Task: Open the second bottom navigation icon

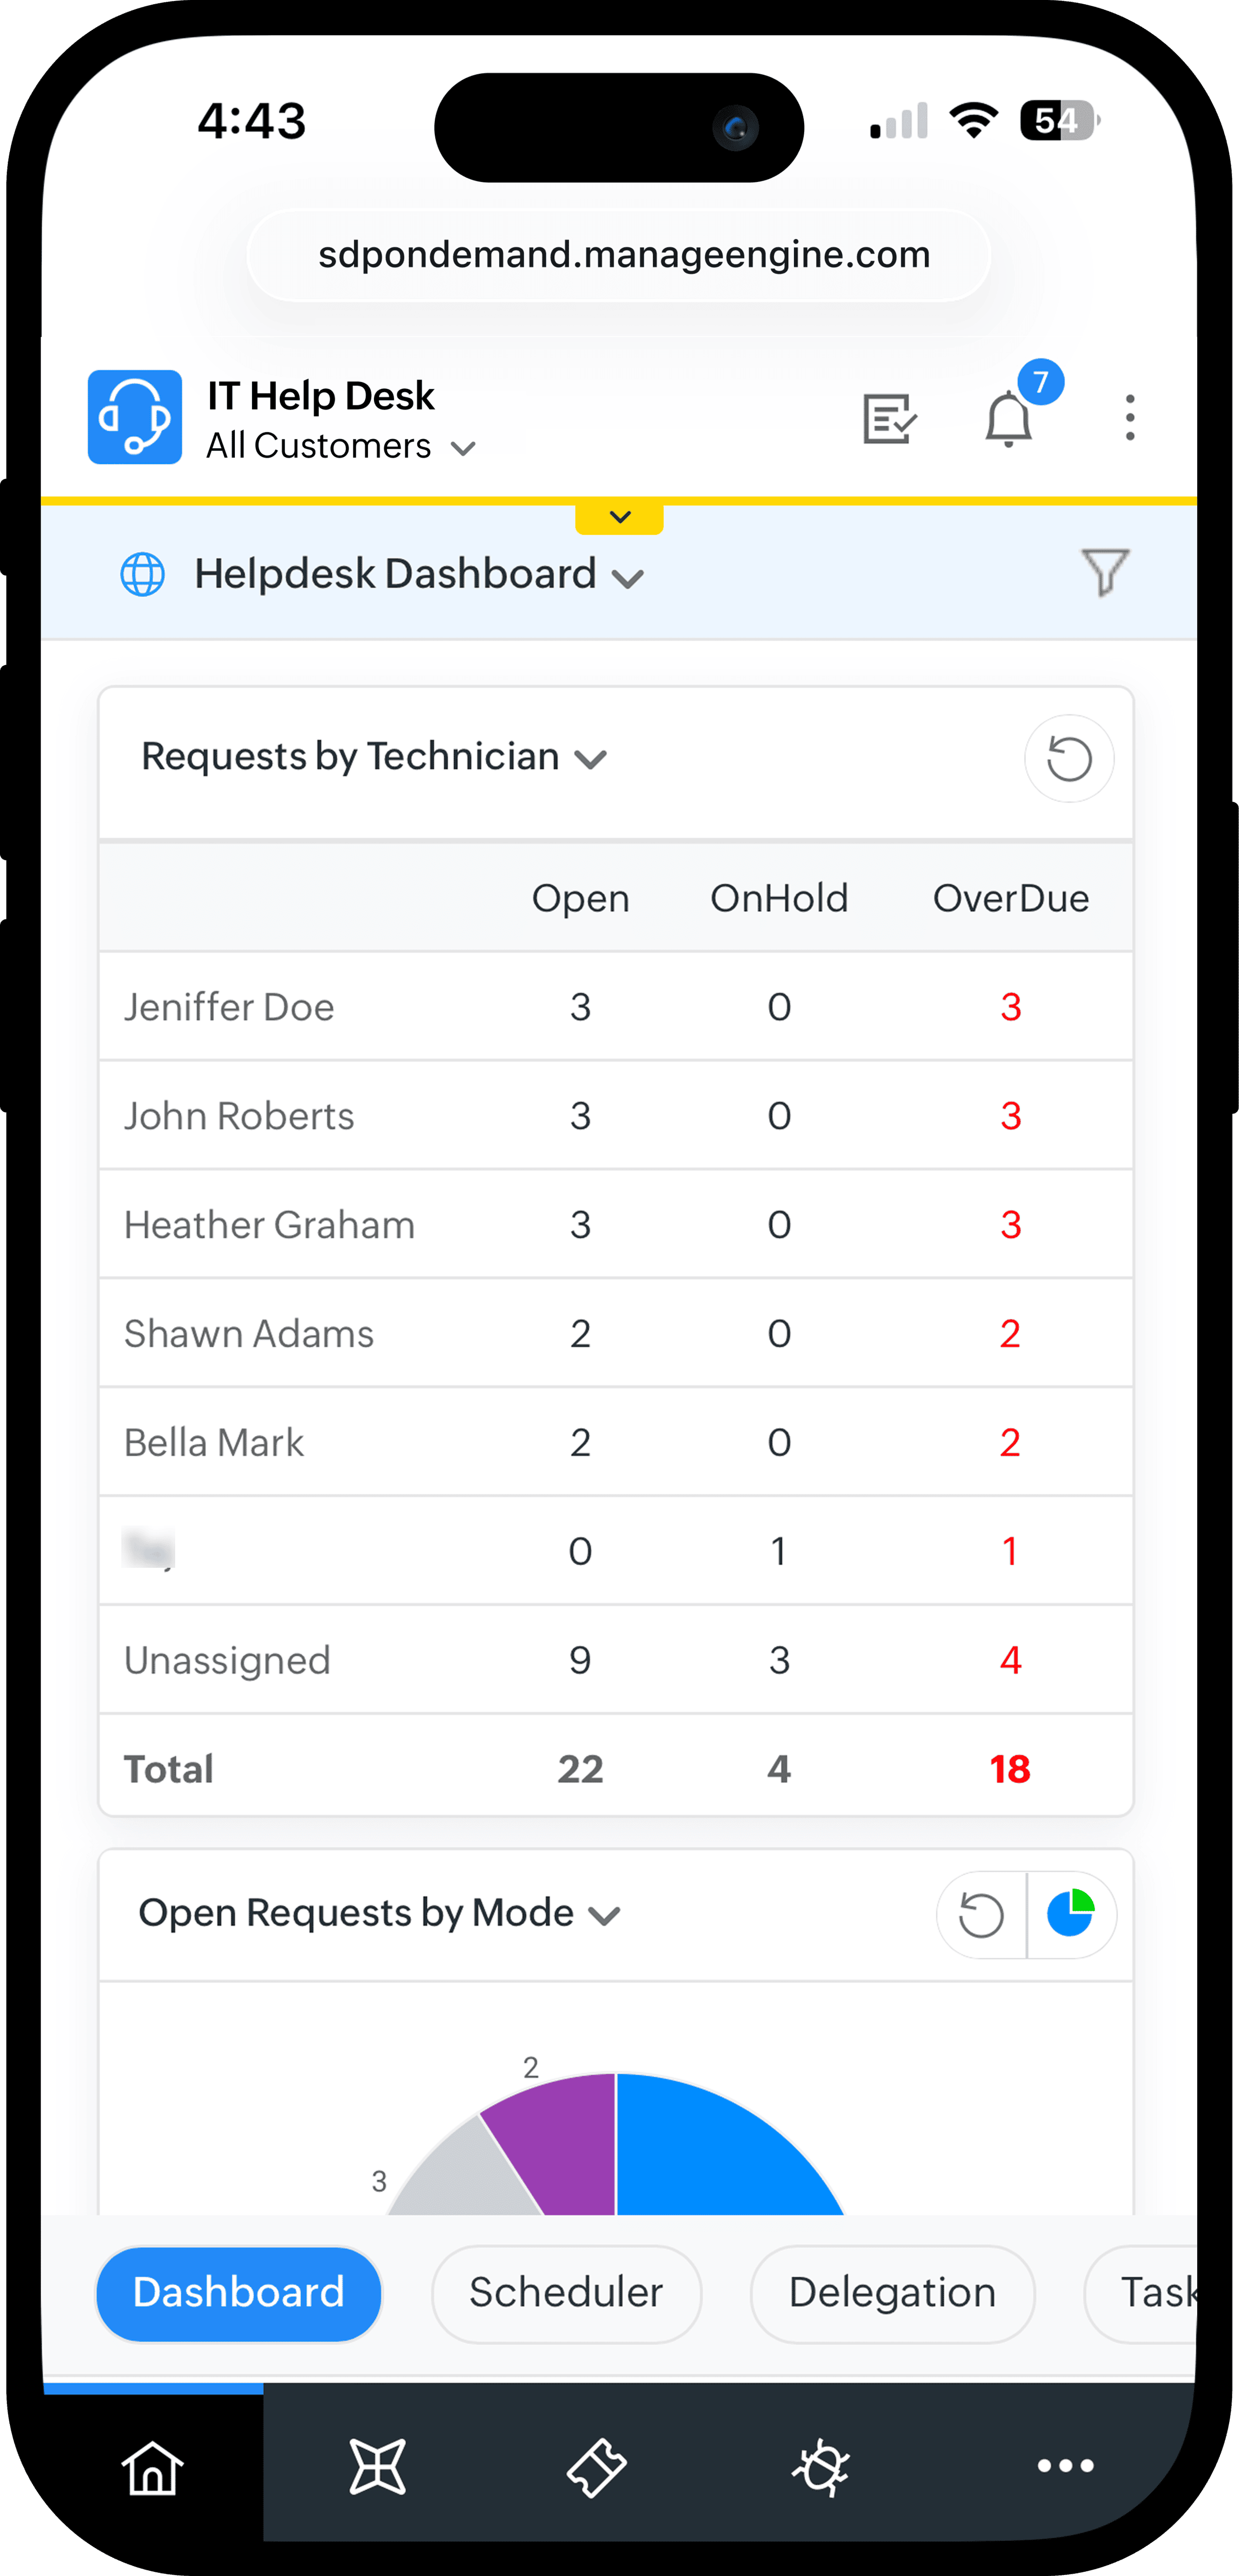Action: tap(377, 2466)
